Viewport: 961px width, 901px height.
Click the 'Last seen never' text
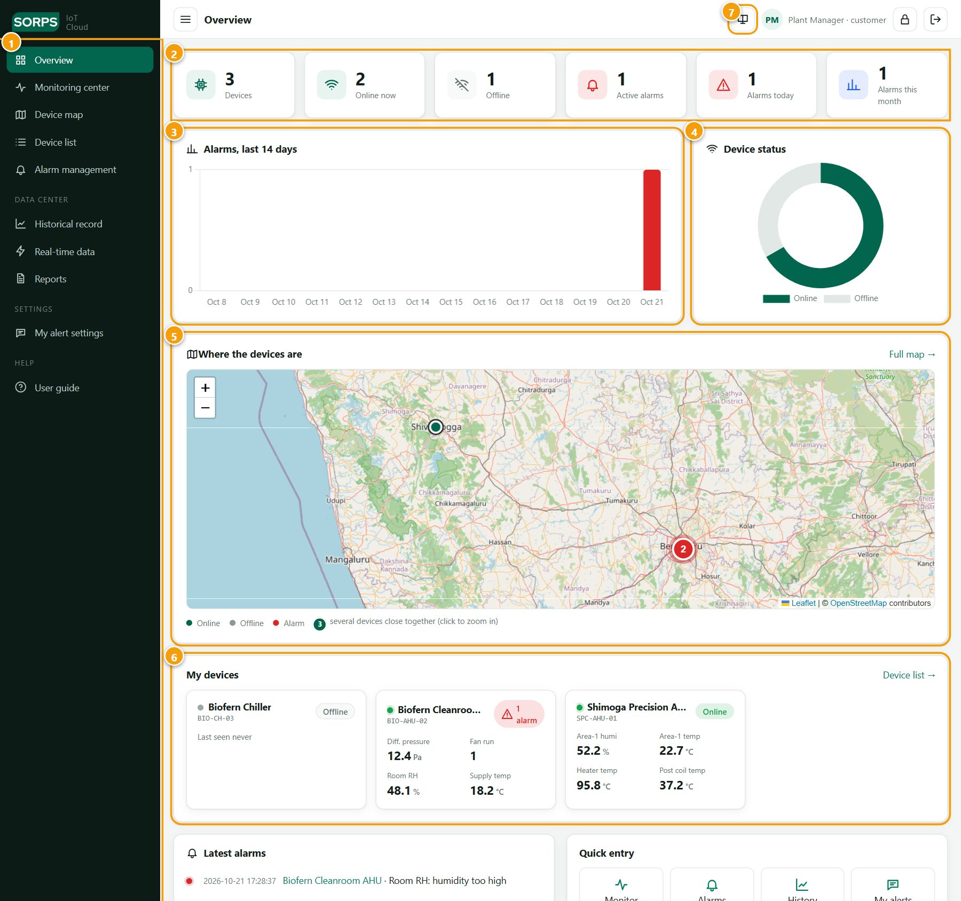coord(224,737)
